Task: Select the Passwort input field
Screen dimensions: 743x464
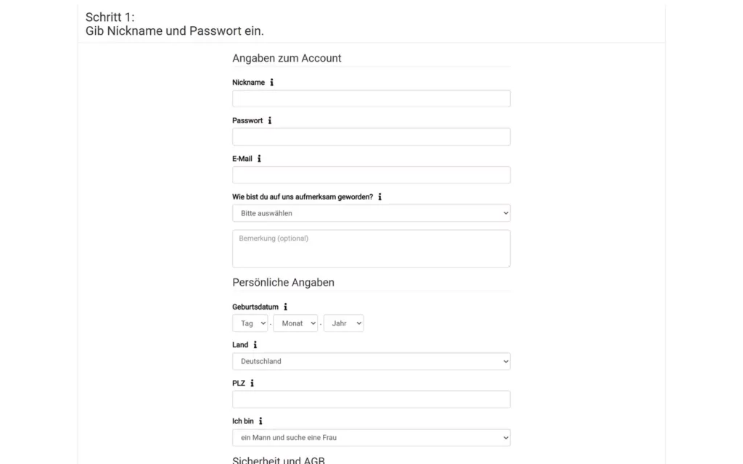Action: point(371,136)
